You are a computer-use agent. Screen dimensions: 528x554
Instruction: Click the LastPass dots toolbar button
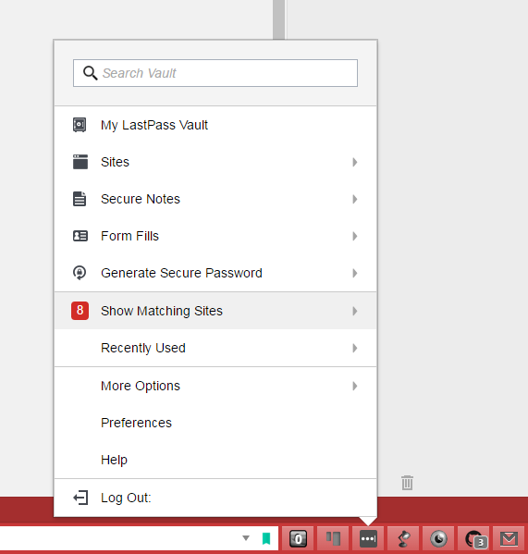368,539
